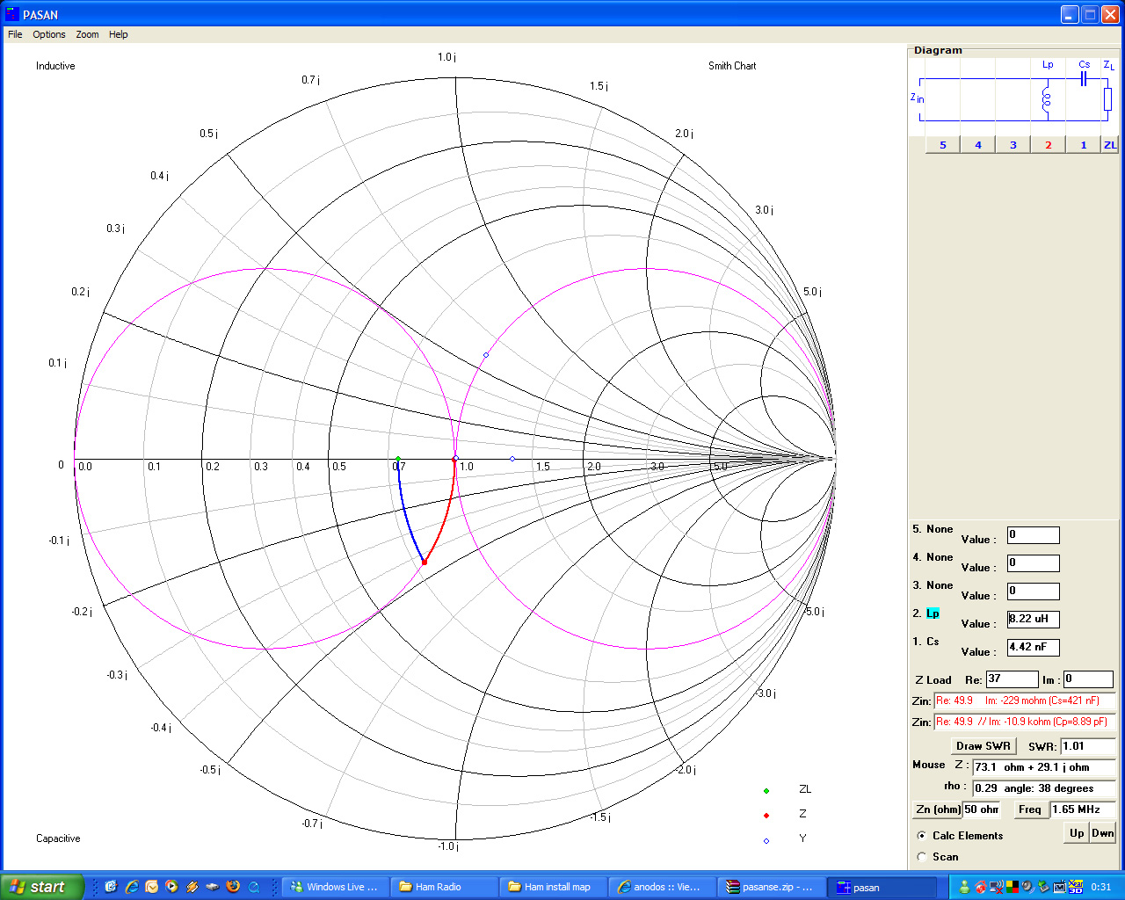Click the Windows start button
1125x900 pixels.
(x=41, y=887)
